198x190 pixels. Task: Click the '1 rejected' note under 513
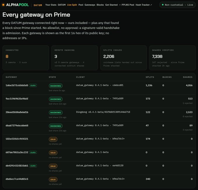pyautogui.click(x=188, y=103)
